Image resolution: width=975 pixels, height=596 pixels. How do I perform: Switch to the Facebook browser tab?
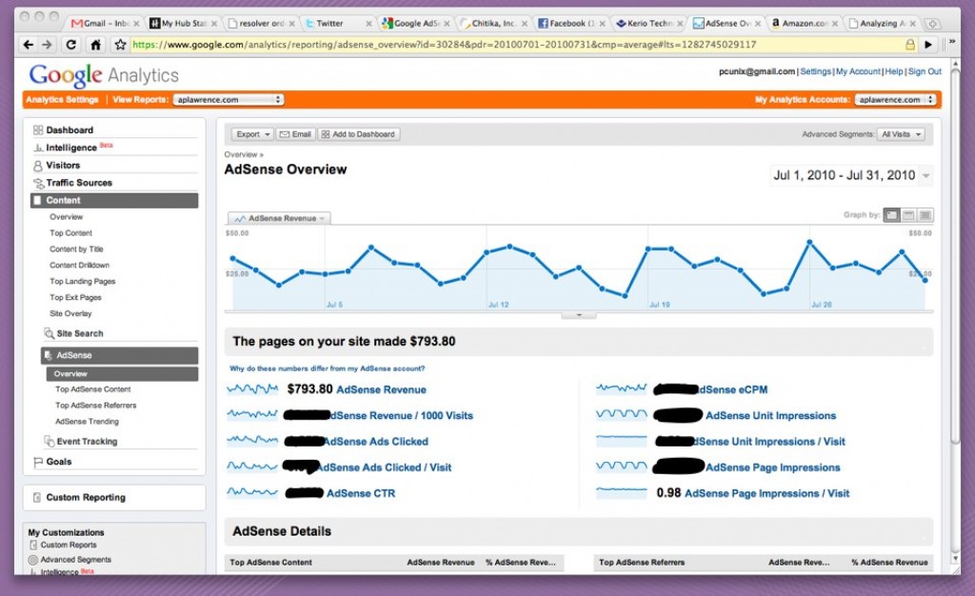coord(566,22)
